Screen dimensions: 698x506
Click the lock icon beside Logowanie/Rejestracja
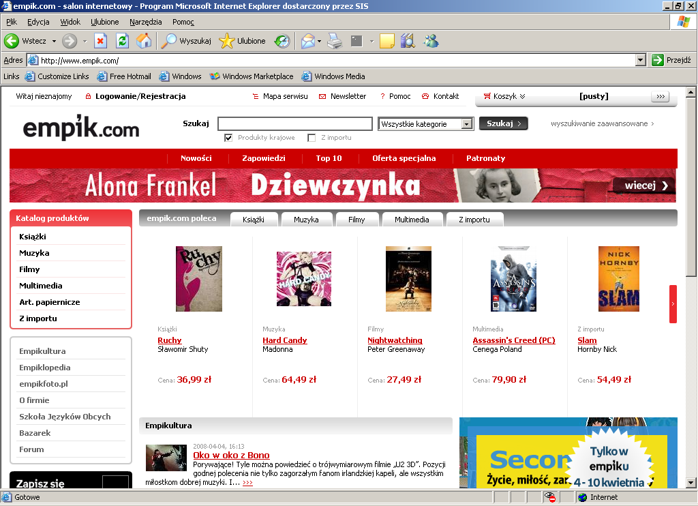(88, 96)
